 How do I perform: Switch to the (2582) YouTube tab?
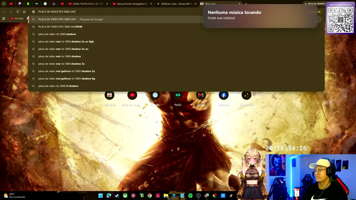[x=88, y=4]
